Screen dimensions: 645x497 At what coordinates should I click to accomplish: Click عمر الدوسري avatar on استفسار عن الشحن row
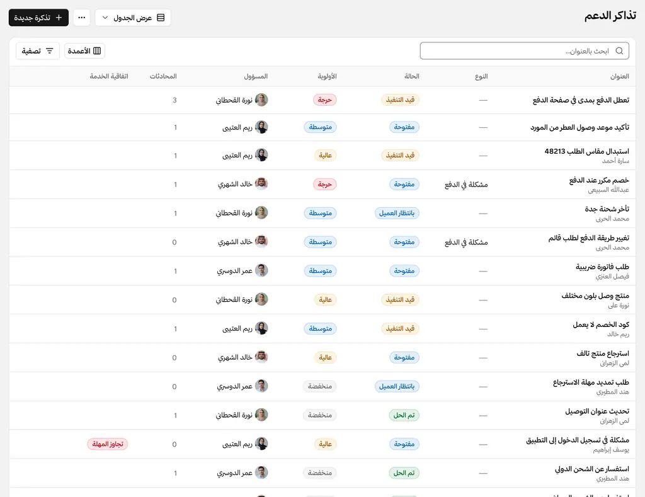coord(261,472)
